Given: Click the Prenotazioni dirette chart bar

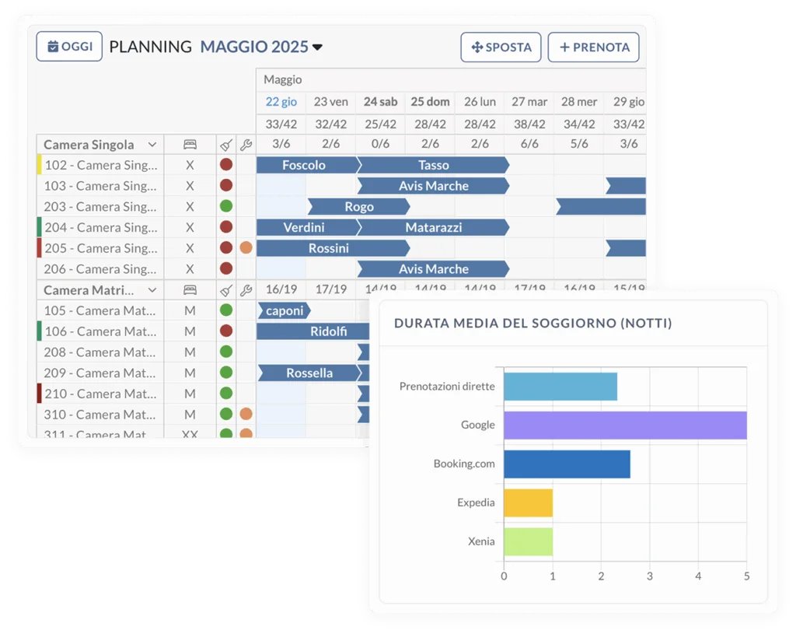Looking at the screenshot, I should (x=560, y=387).
